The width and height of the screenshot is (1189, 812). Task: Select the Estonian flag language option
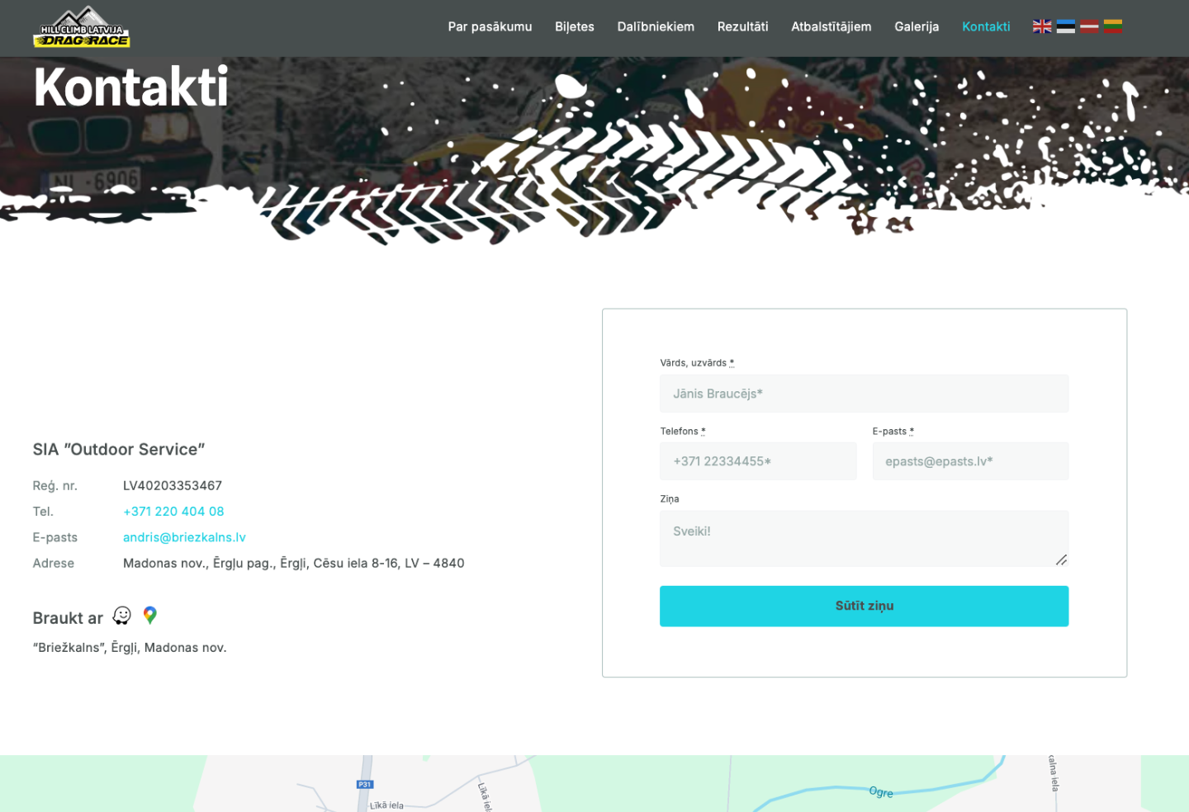1066,26
